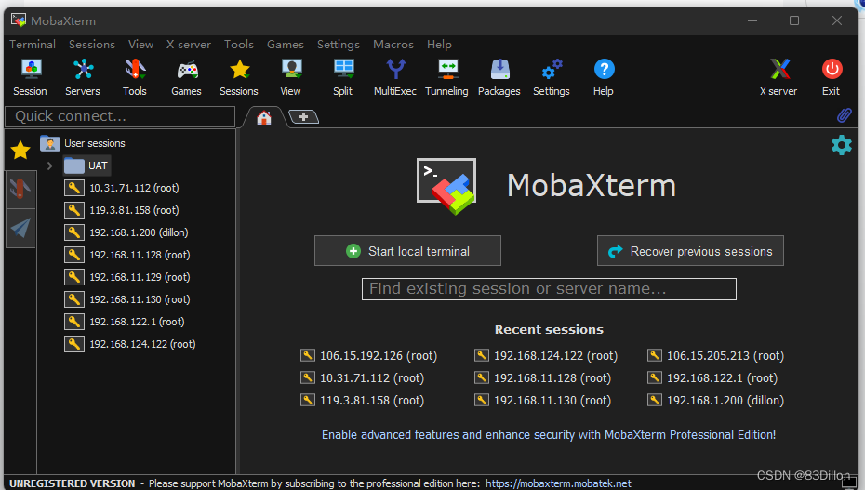
Task: Click the Professional Edition promo link
Action: pyautogui.click(x=549, y=435)
